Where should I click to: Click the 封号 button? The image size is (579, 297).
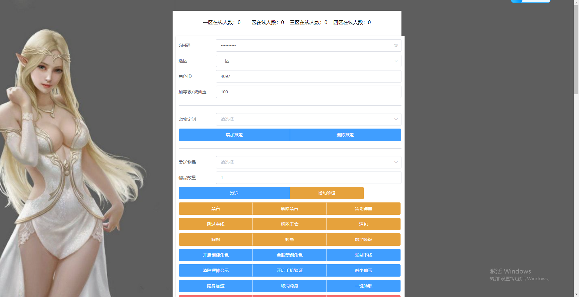tap(289, 240)
